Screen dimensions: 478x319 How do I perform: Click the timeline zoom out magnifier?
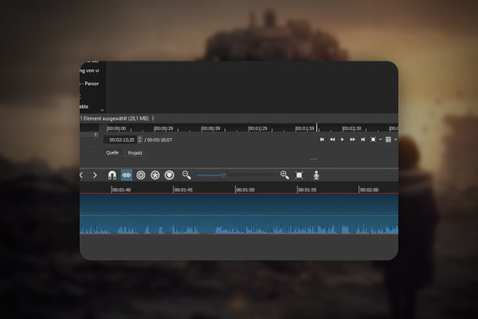pyautogui.click(x=186, y=175)
